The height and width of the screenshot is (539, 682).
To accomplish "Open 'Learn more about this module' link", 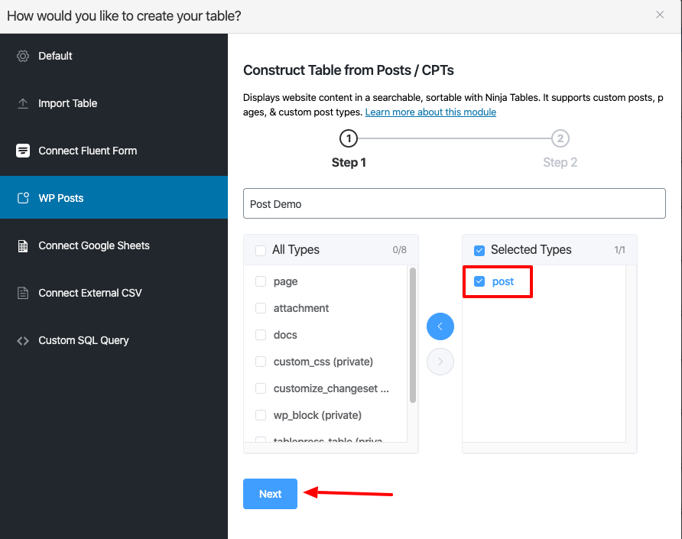I will tap(430, 112).
